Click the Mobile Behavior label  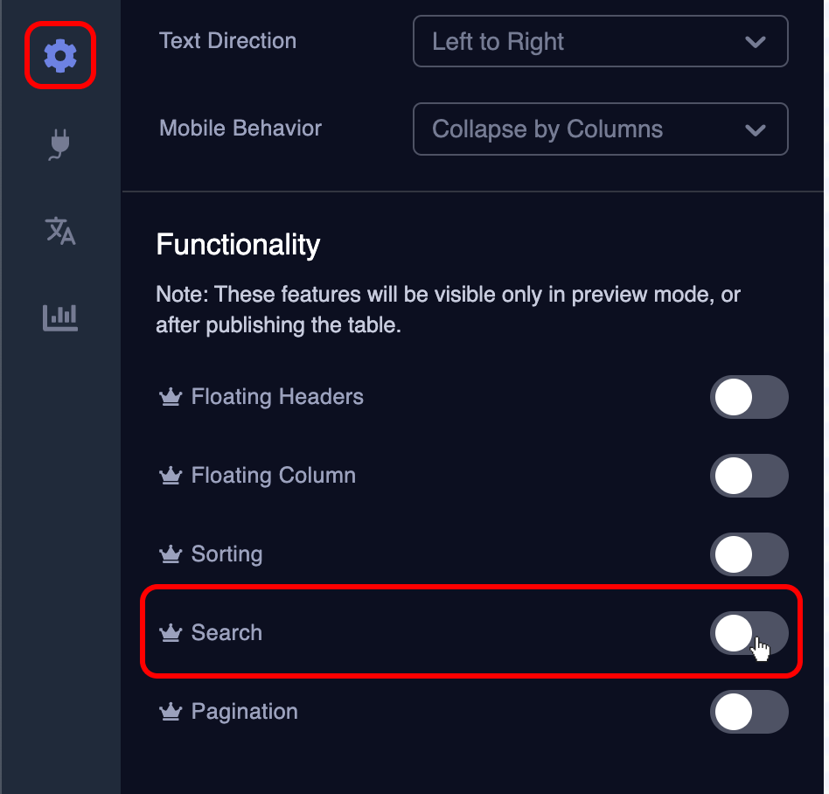[240, 129]
